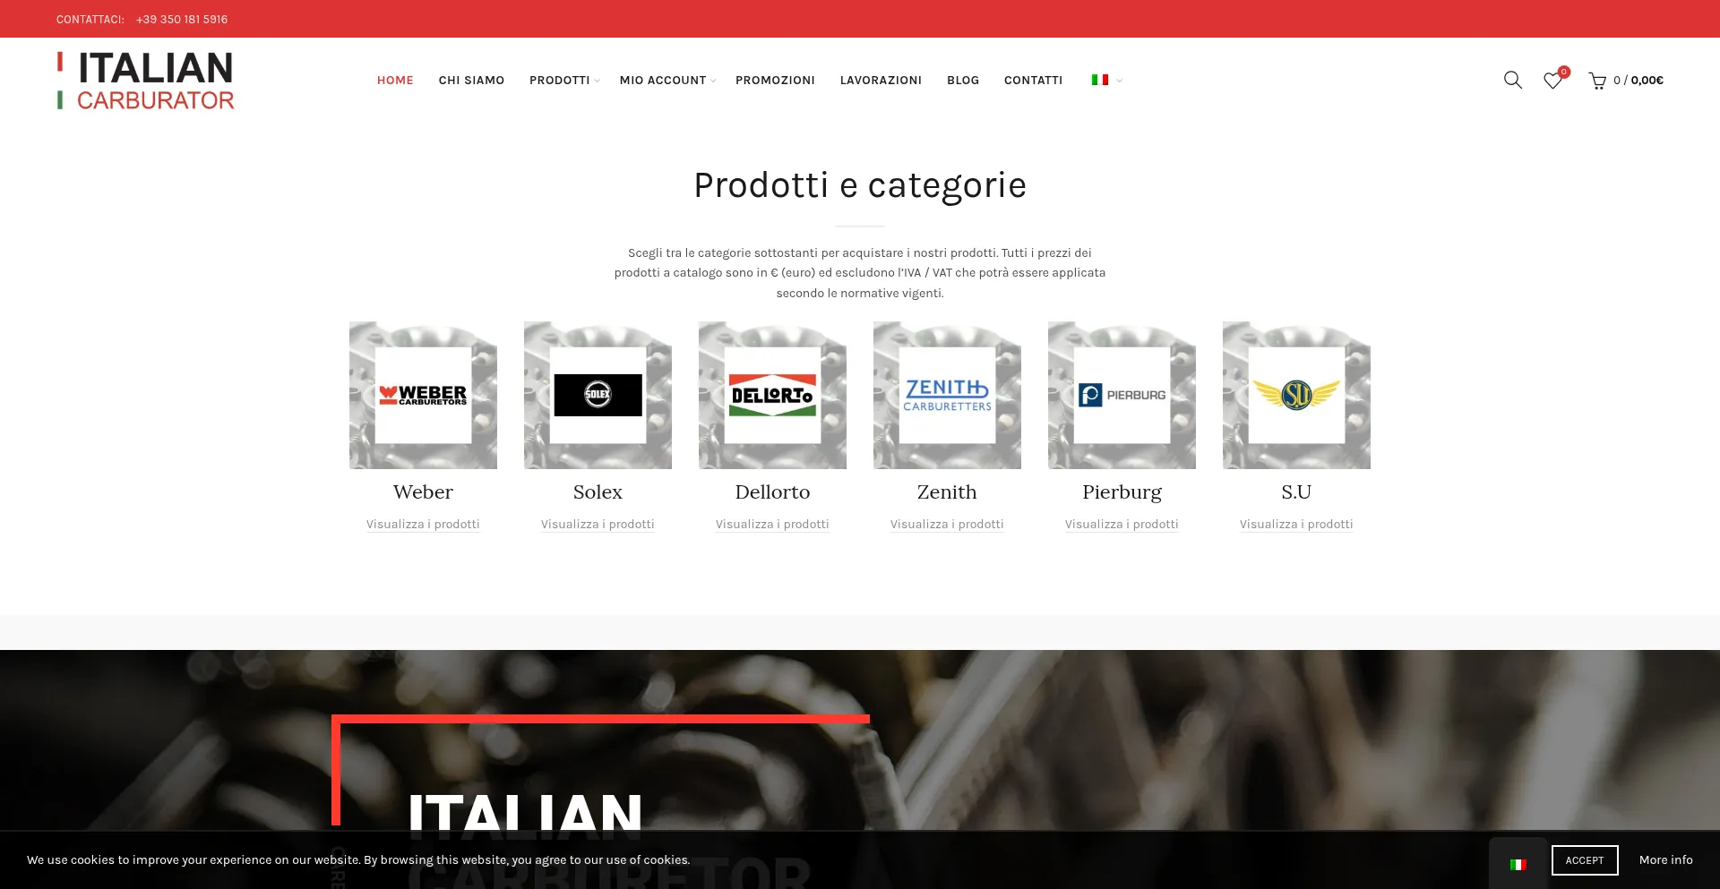
Task: Click the Italian Carburator site logo
Action: [145, 81]
